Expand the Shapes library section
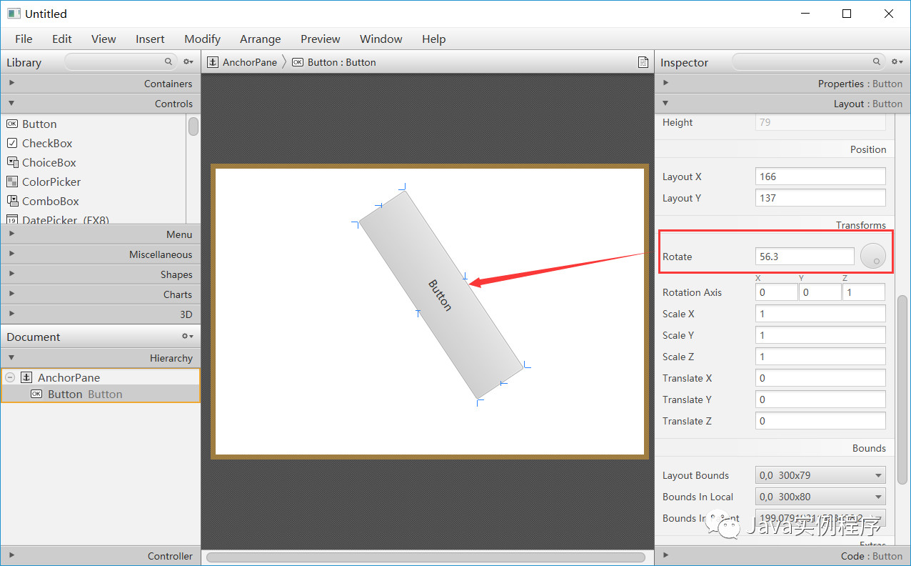 pyautogui.click(x=11, y=274)
